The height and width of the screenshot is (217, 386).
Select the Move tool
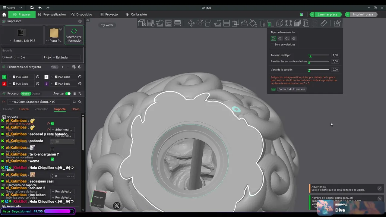pos(191,23)
